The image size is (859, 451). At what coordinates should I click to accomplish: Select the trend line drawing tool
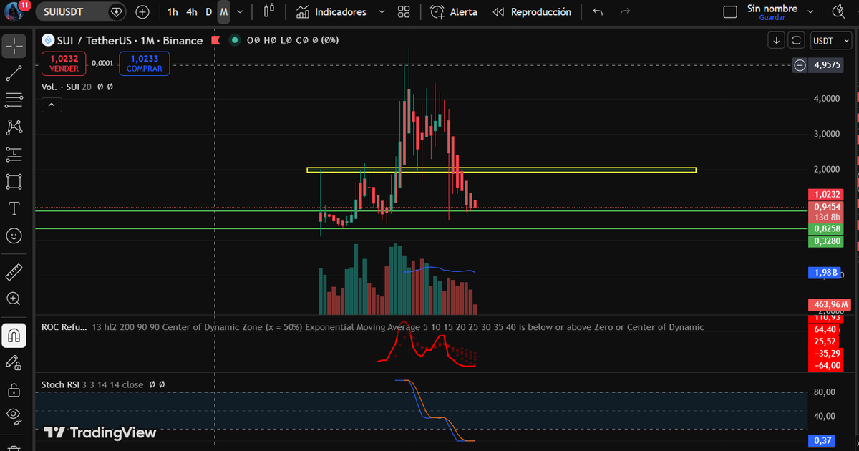click(x=14, y=73)
